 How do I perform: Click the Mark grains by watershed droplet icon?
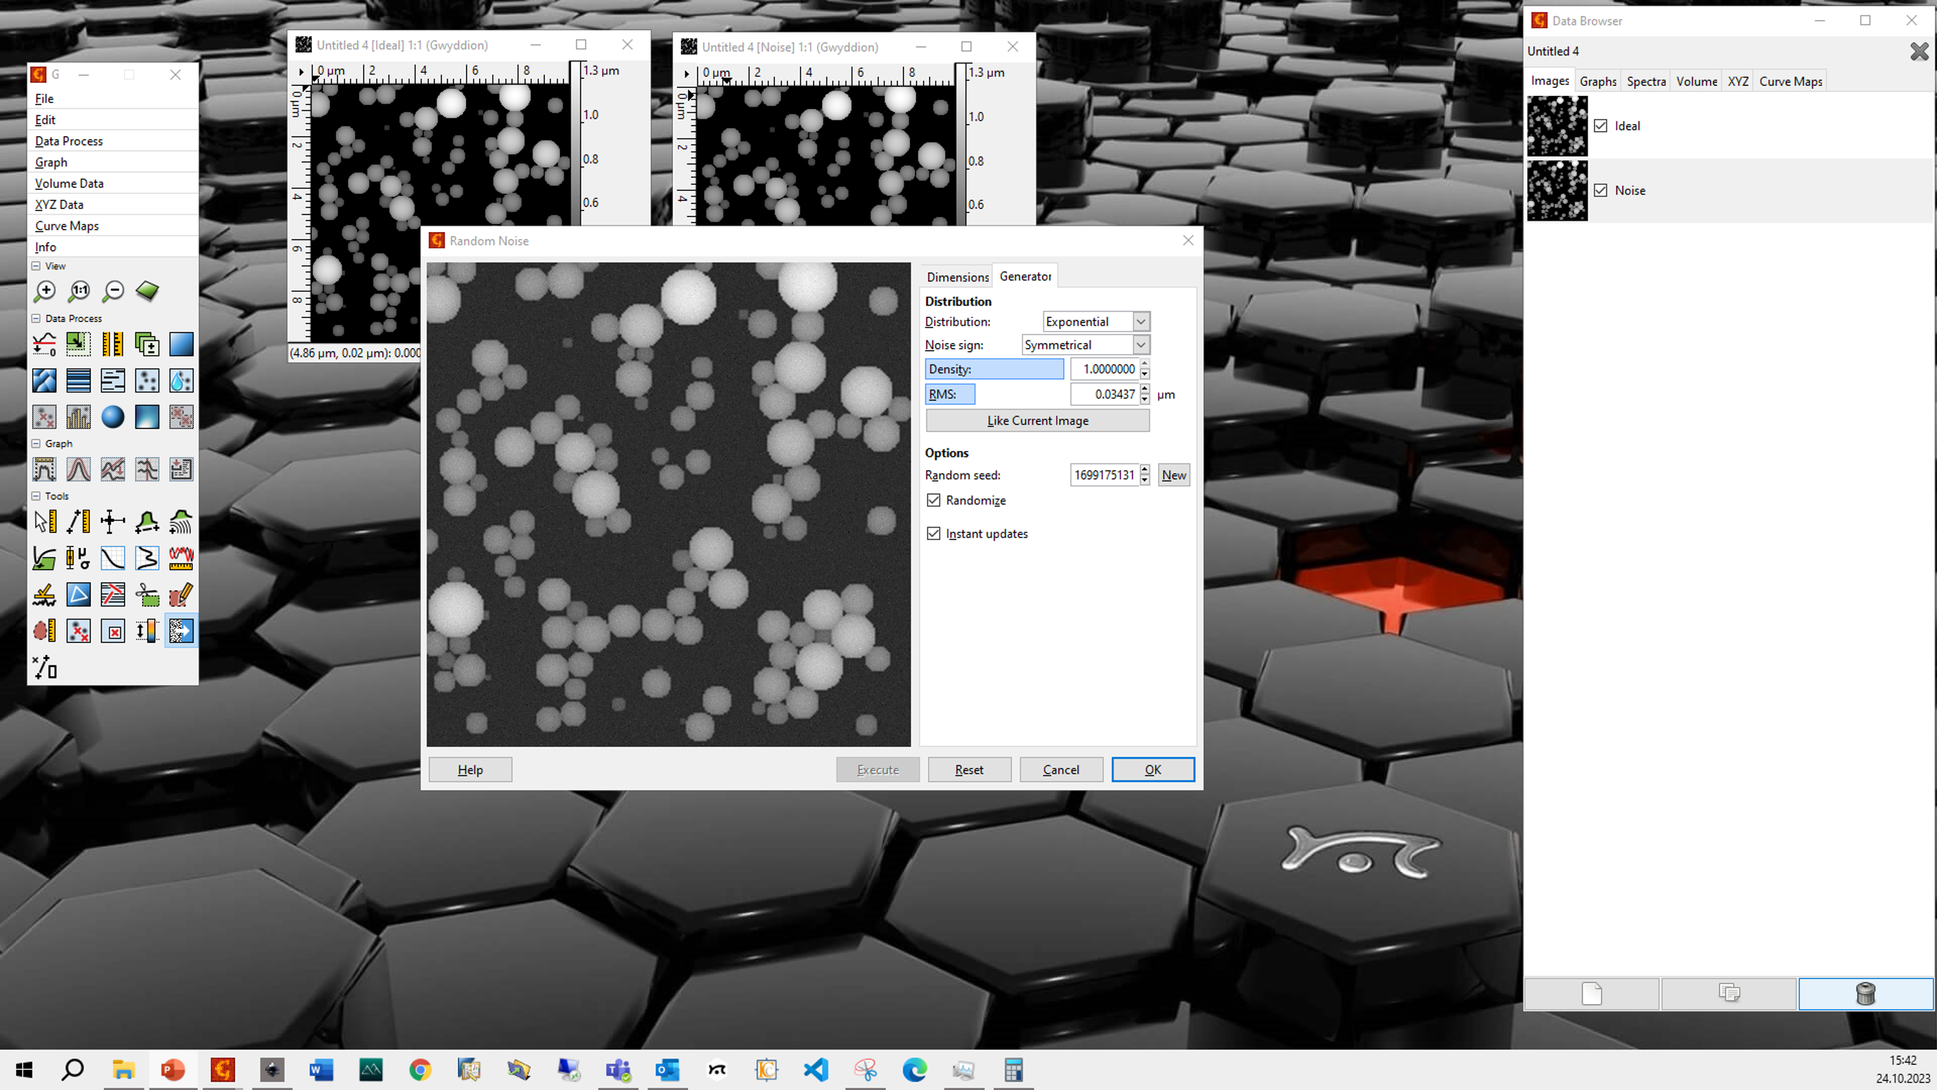[x=181, y=381]
